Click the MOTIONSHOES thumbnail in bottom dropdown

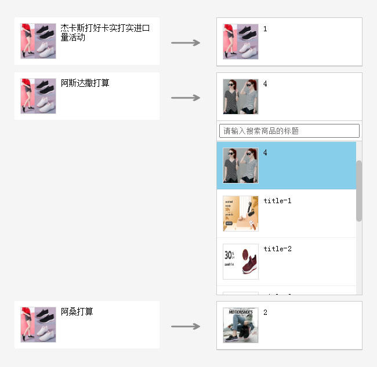[x=241, y=325]
